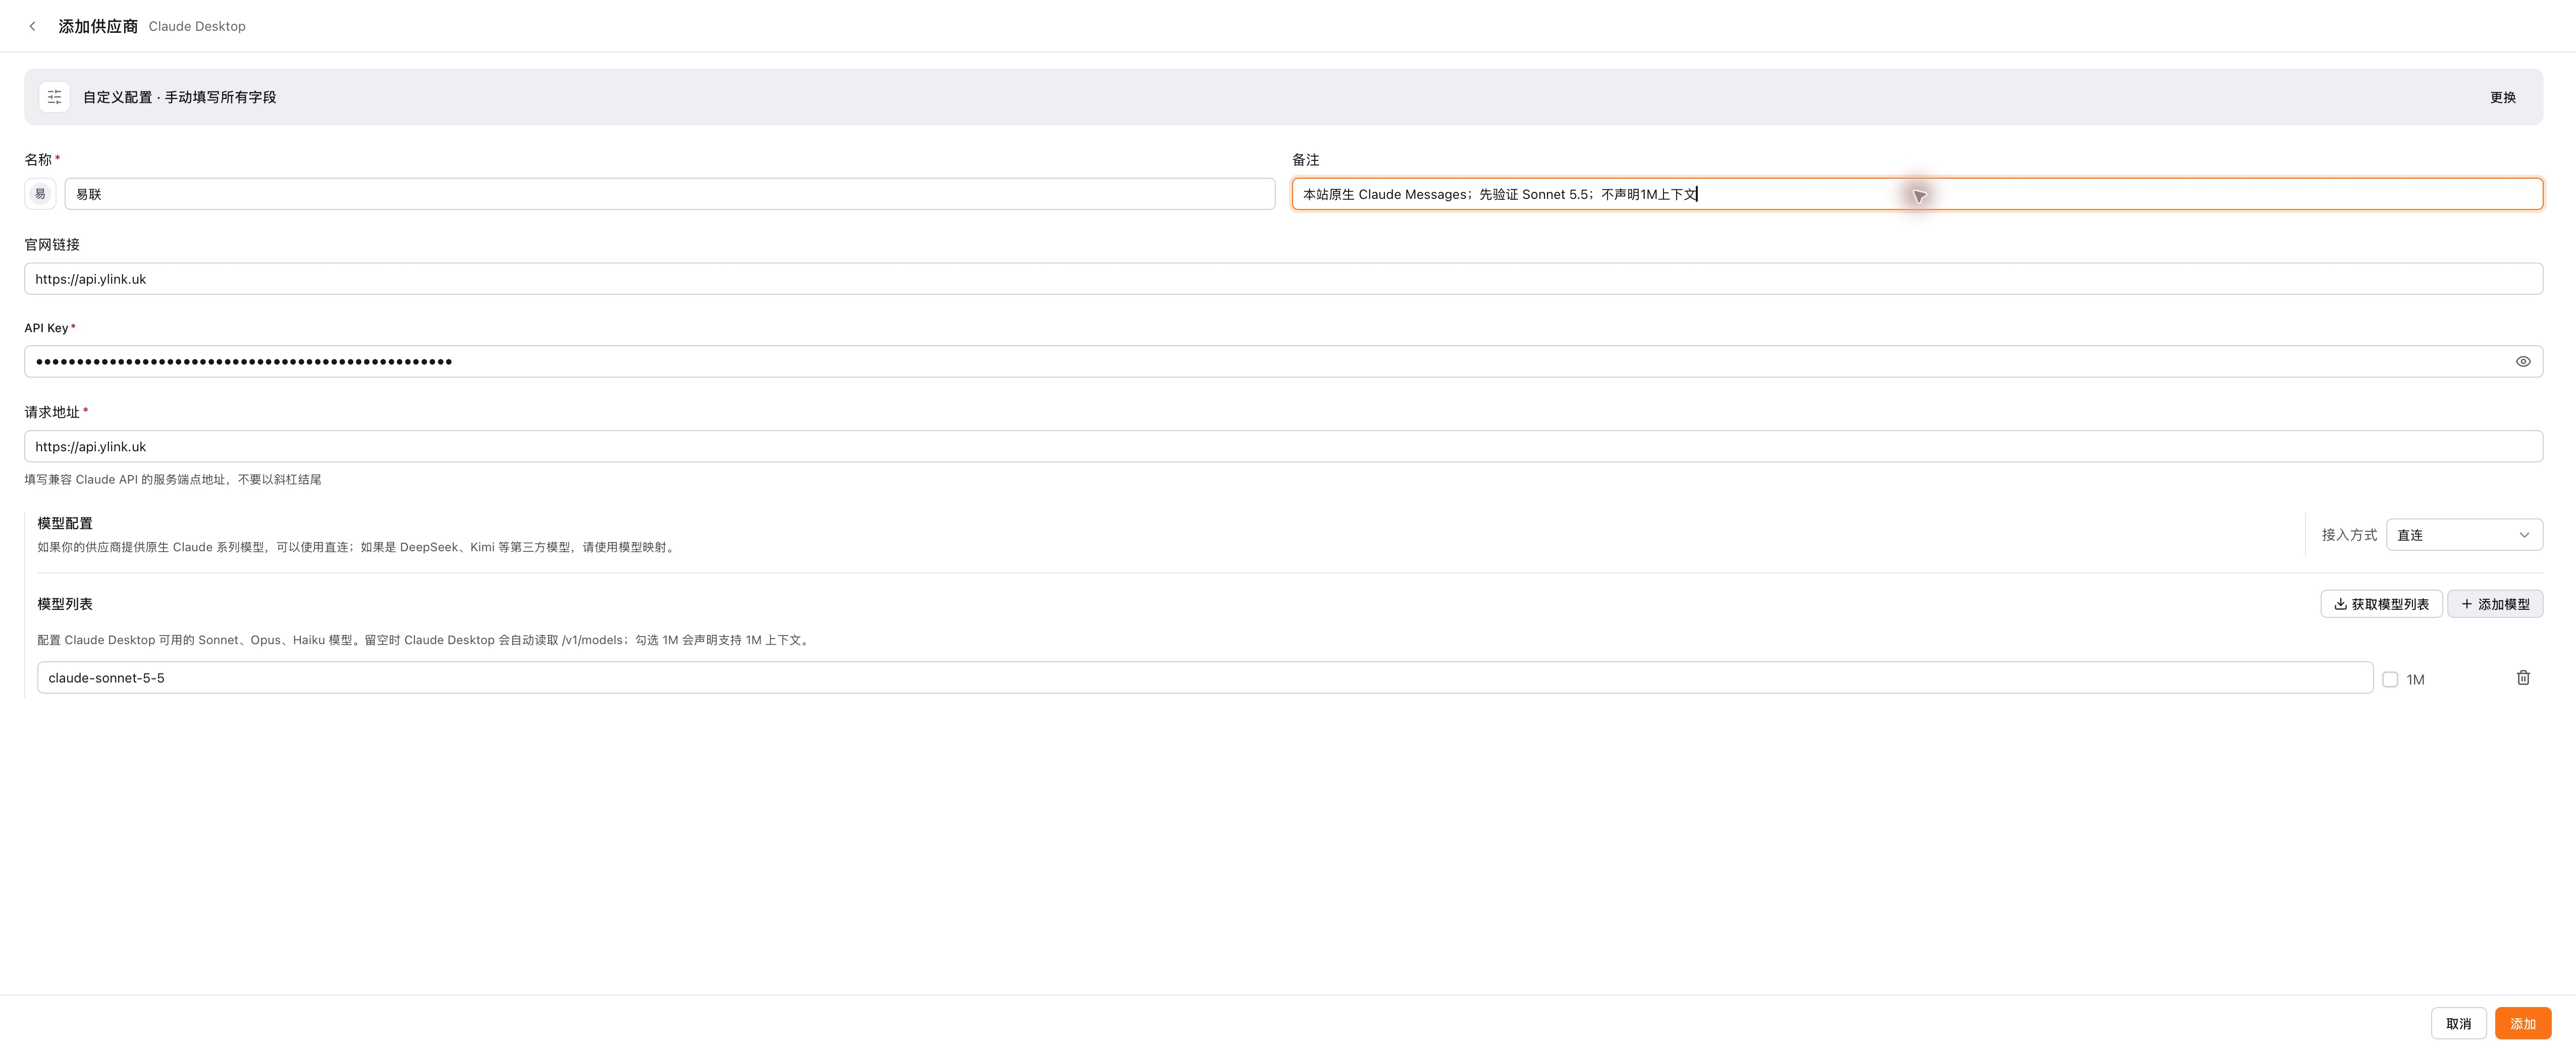Delete the claude-sonnet-5-5 model row
Image resolution: width=2576 pixels, height=1051 pixels.
pyautogui.click(x=2522, y=678)
